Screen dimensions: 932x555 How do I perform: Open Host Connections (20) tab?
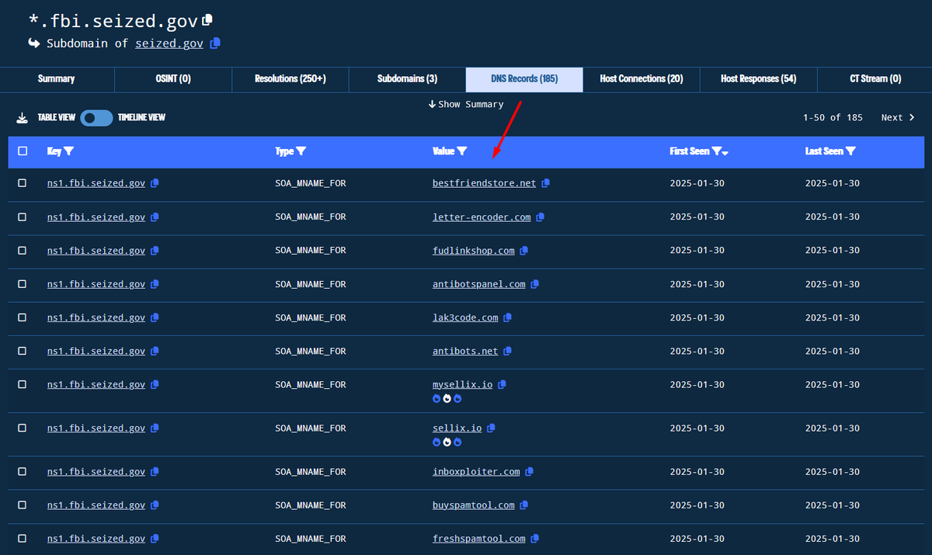tap(642, 79)
